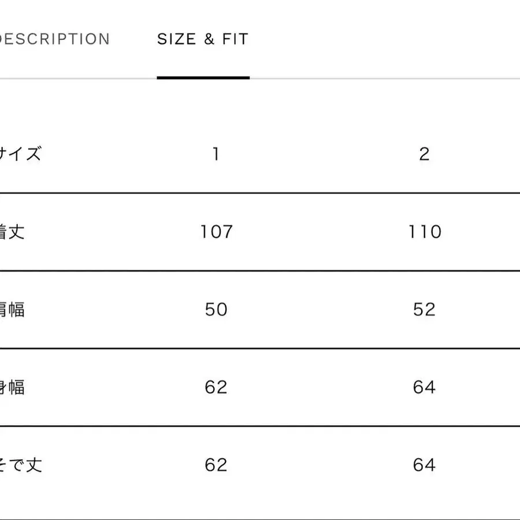Select the shoulder width value 50
Image resolution: width=520 pixels, height=520 pixels.
click(216, 310)
